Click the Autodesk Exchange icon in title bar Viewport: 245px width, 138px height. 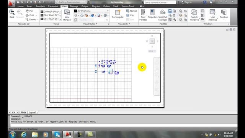pos(205,2)
